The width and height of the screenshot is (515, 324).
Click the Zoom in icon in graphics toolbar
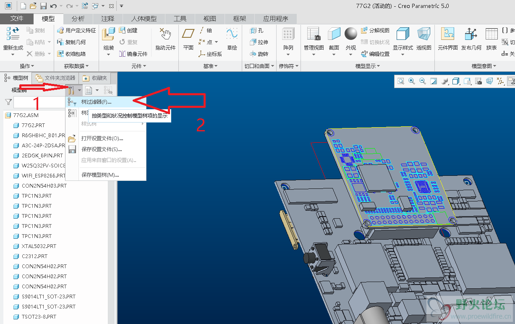pyautogui.click(x=412, y=81)
